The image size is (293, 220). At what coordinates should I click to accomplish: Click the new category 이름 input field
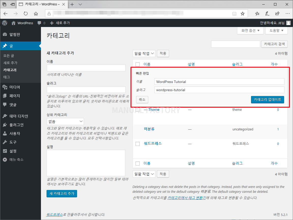click(x=86, y=68)
